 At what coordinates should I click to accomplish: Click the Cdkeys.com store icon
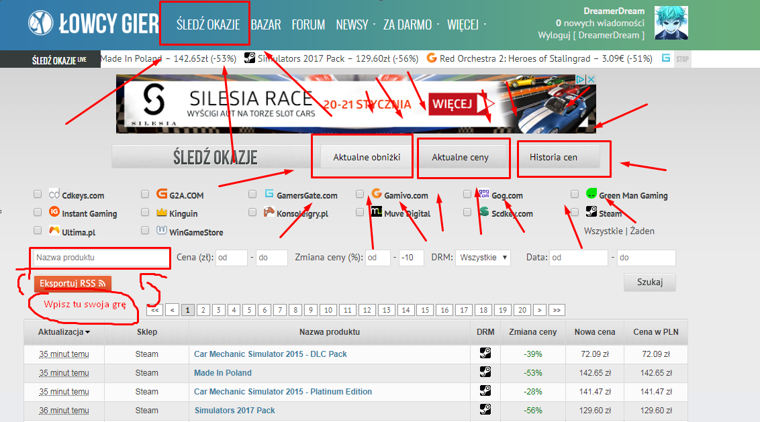[x=54, y=195]
